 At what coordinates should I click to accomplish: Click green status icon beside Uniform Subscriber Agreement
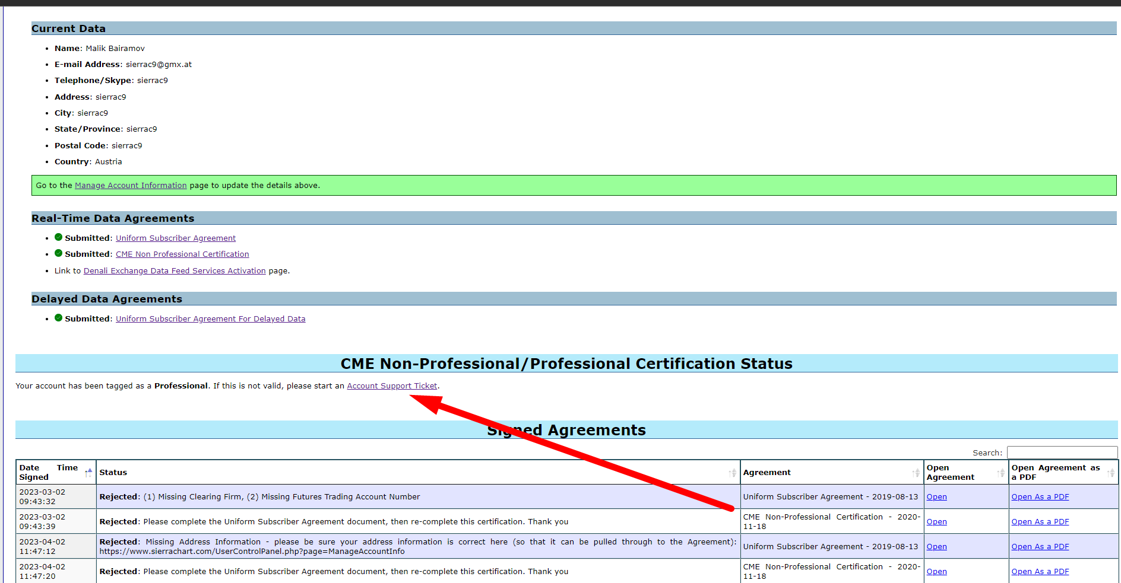pos(58,237)
